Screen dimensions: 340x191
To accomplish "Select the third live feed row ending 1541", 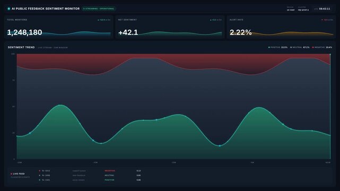I will 90,180.
